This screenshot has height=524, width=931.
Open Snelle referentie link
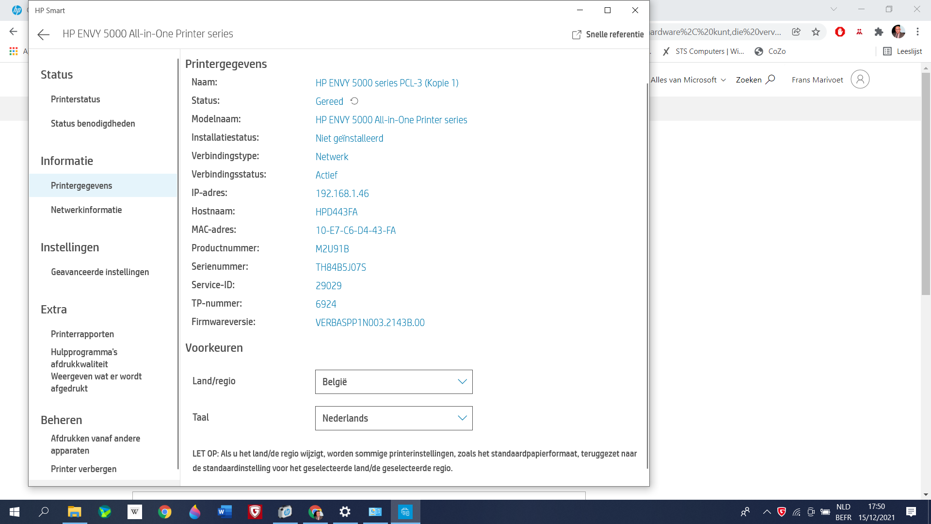pyautogui.click(x=608, y=34)
